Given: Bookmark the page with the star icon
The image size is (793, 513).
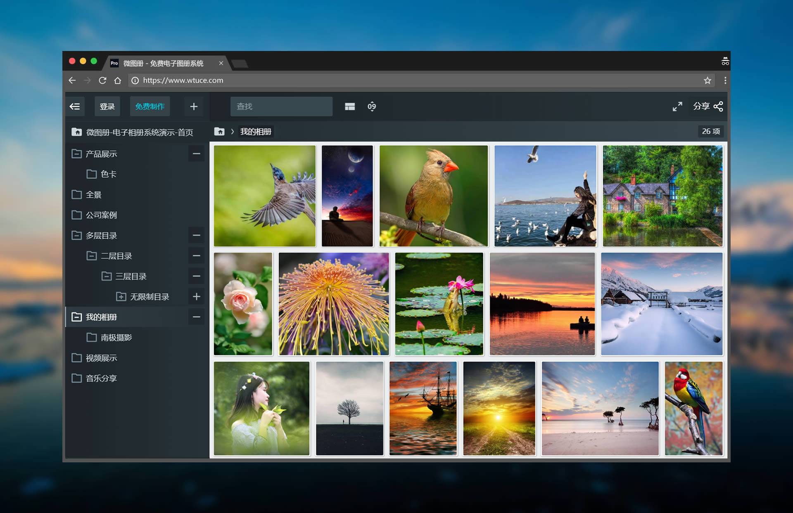Looking at the screenshot, I should pyautogui.click(x=708, y=80).
